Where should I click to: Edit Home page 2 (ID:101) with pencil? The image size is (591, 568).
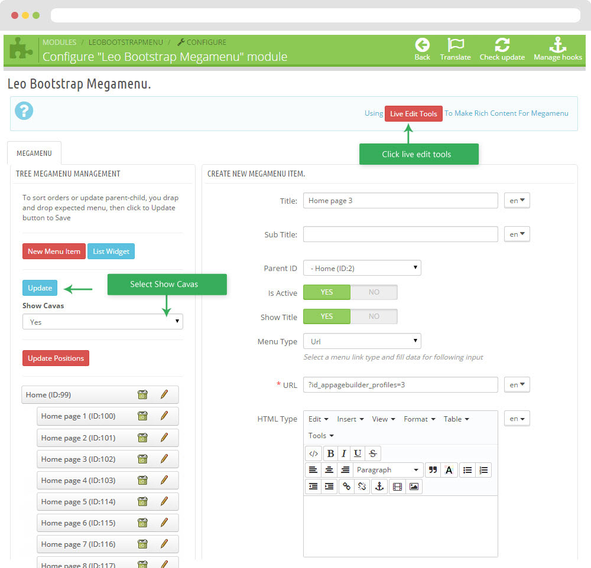pos(164,438)
